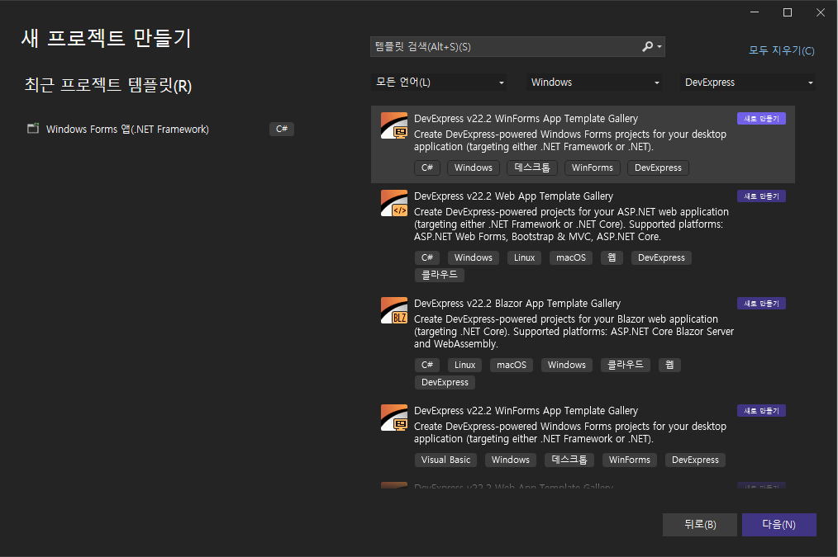Click the Windows tag of first WinForms template

(473, 168)
